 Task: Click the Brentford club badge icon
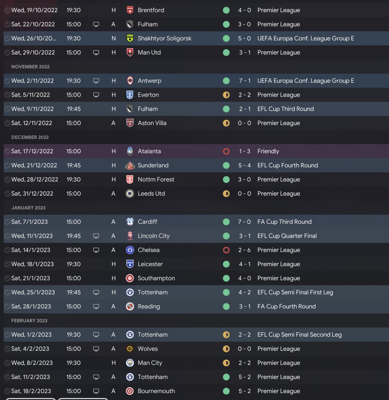(130, 10)
